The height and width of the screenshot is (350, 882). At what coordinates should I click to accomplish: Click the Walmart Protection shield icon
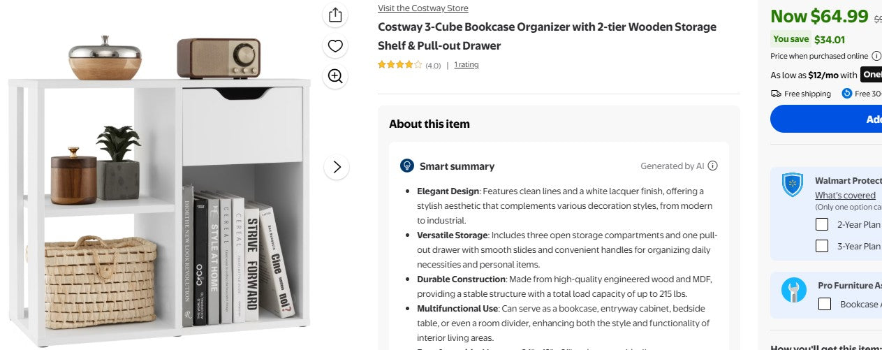coord(792,185)
